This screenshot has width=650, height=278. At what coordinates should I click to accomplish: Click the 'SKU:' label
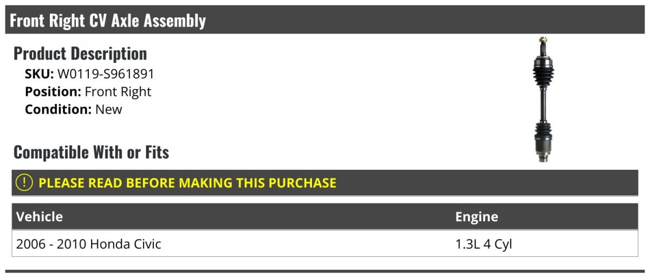(40, 74)
